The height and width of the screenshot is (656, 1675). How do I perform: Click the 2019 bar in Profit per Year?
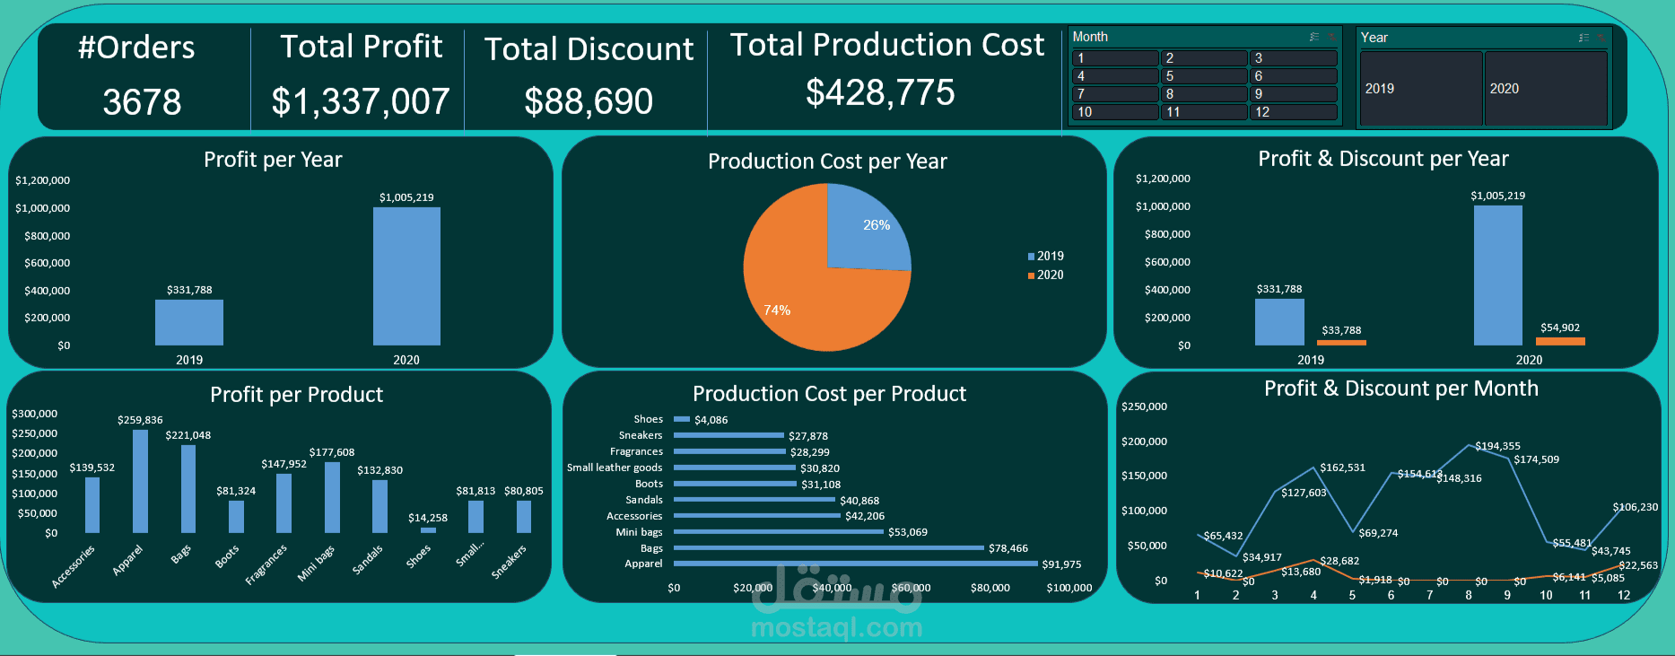coord(189,322)
